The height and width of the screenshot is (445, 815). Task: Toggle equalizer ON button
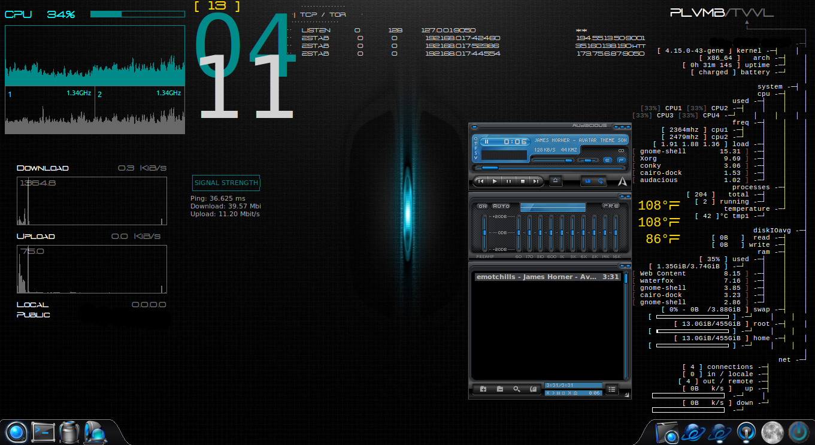[483, 206]
